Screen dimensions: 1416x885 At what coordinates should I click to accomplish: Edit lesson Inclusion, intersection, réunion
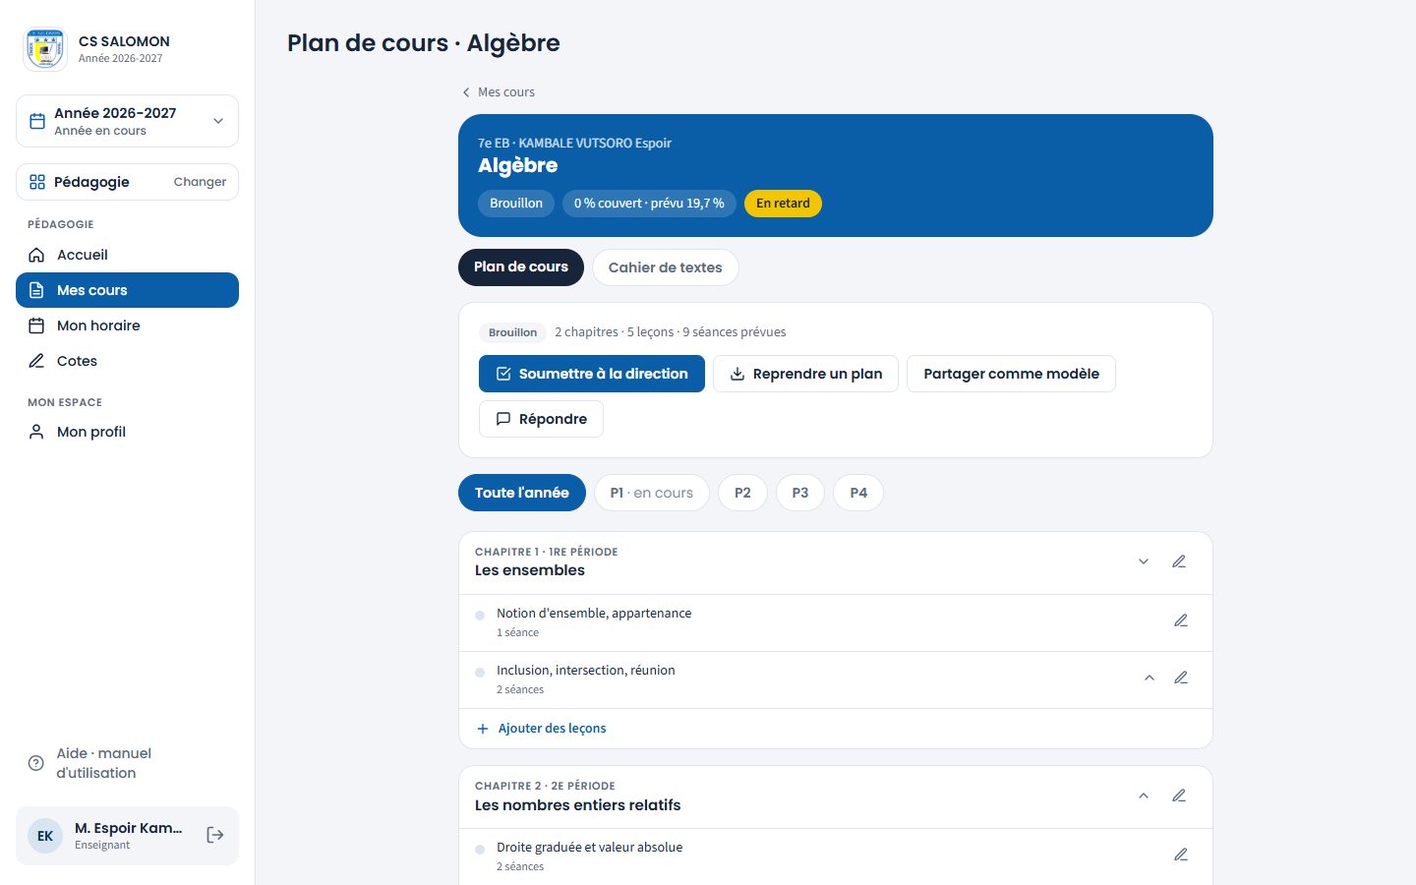1181,678
